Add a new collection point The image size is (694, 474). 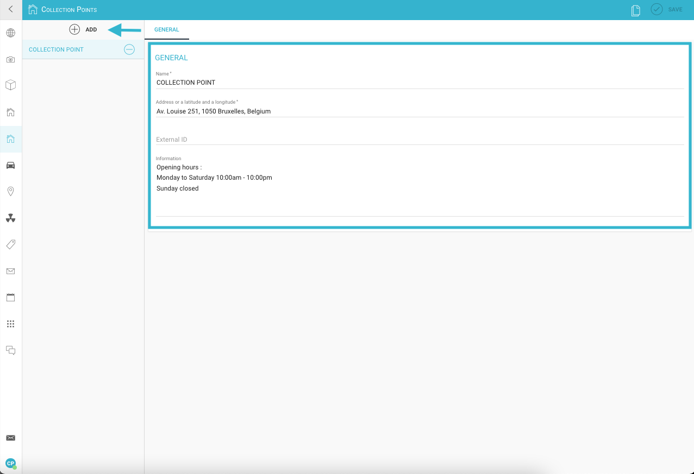83,29
